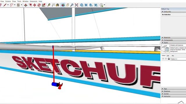The width and height of the screenshot is (186, 104).
Task: Select the Arc tool
Action: 12,5
